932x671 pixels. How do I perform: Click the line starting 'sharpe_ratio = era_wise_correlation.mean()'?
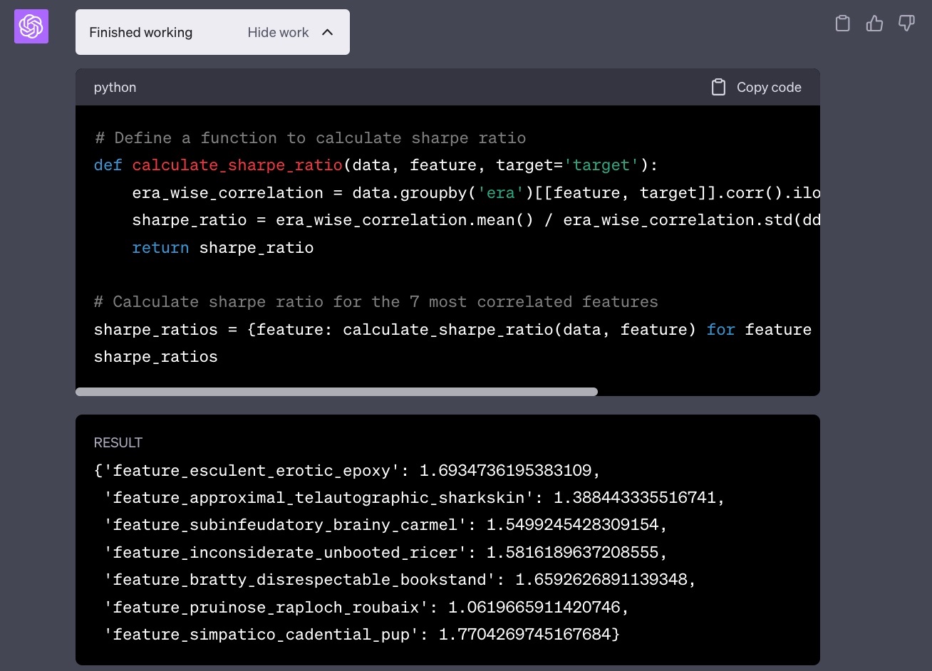(x=476, y=220)
